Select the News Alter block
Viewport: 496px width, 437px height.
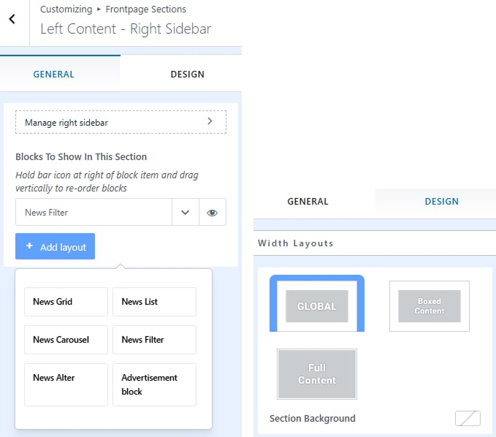66,384
